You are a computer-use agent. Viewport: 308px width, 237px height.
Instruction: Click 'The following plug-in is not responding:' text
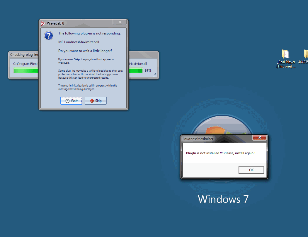click(89, 33)
